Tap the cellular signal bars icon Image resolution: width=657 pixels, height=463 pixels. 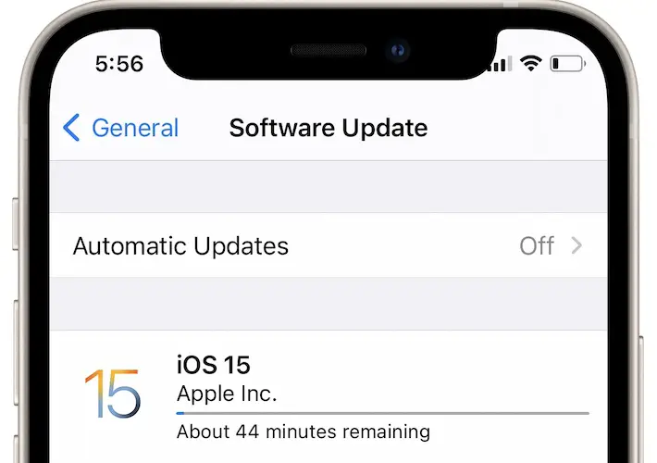tap(500, 64)
